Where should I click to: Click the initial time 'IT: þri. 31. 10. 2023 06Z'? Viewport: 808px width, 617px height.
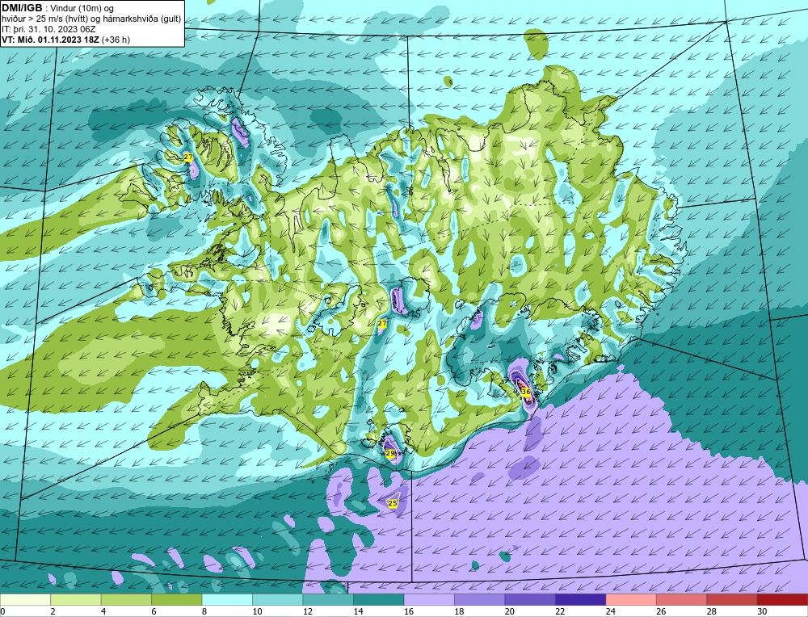point(48,29)
